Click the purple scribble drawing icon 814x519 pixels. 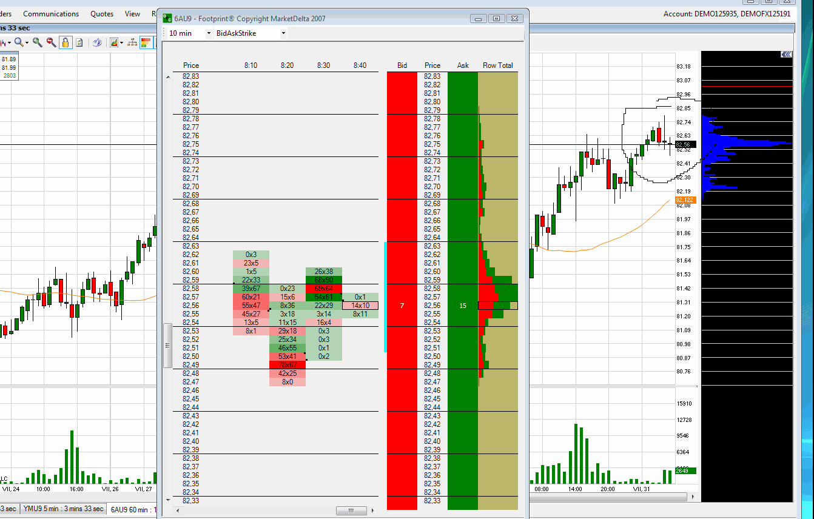[97, 42]
